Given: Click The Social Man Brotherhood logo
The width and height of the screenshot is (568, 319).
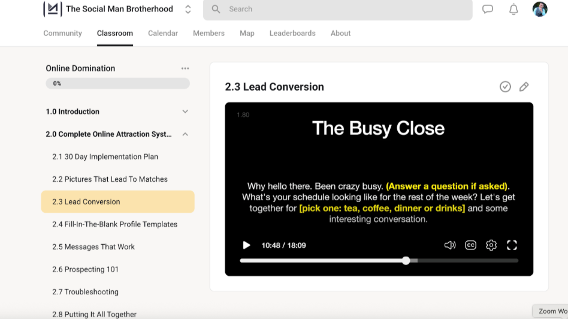Looking at the screenshot, I should point(53,9).
